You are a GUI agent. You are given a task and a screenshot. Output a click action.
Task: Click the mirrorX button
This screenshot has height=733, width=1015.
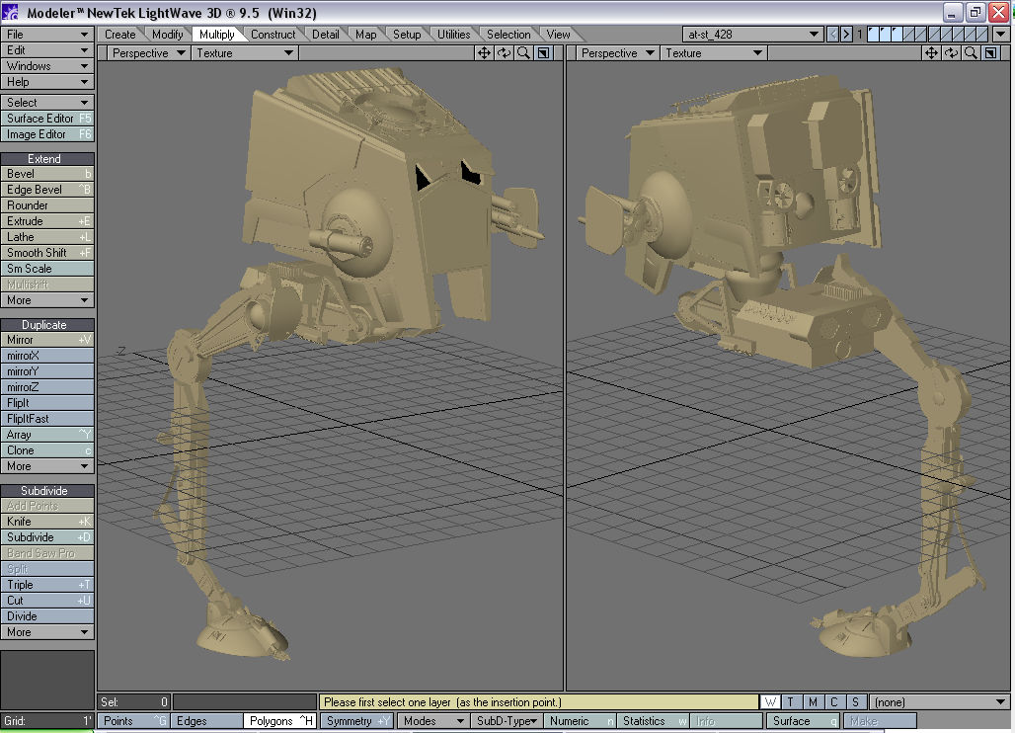(47, 356)
